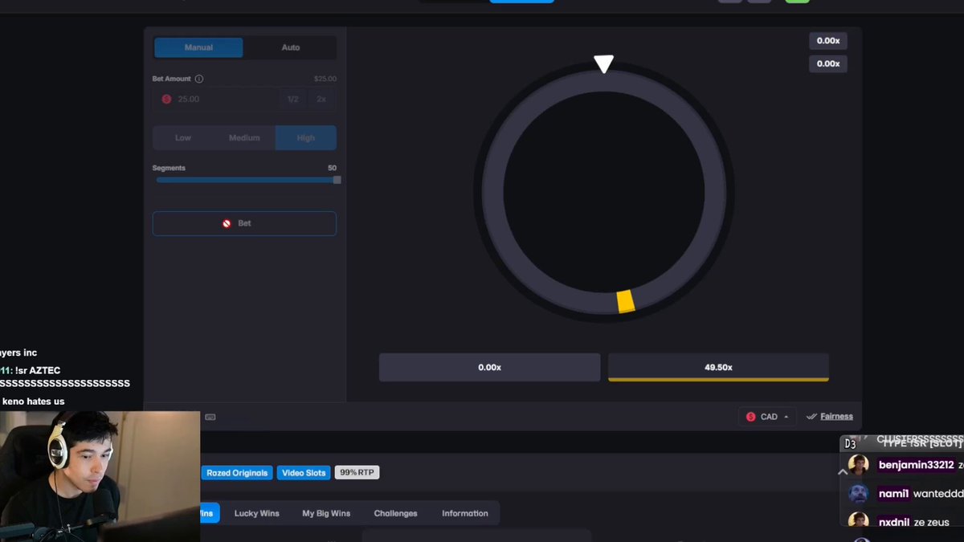Click the nxdnil username in chat

(894, 522)
